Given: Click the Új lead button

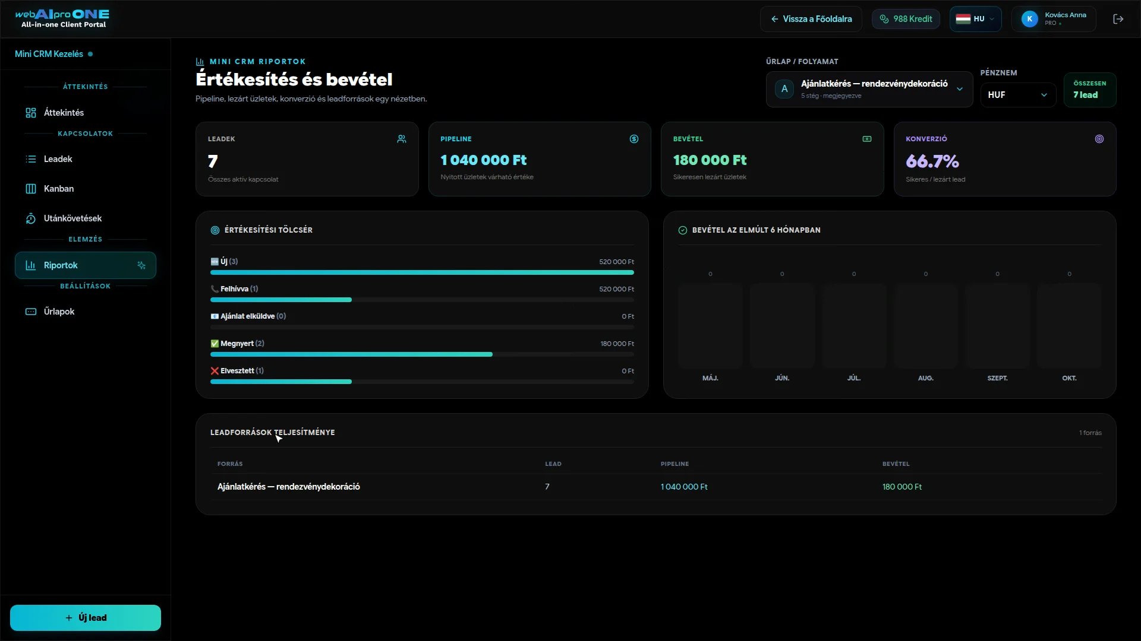Looking at the screenshot, I should click(x=86, y=618).
